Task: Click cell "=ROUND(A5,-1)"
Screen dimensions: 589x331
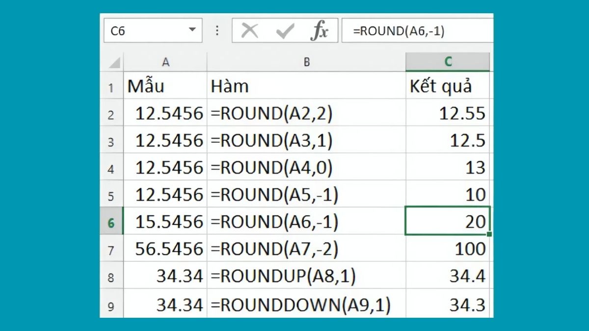Action: (306, 195)
